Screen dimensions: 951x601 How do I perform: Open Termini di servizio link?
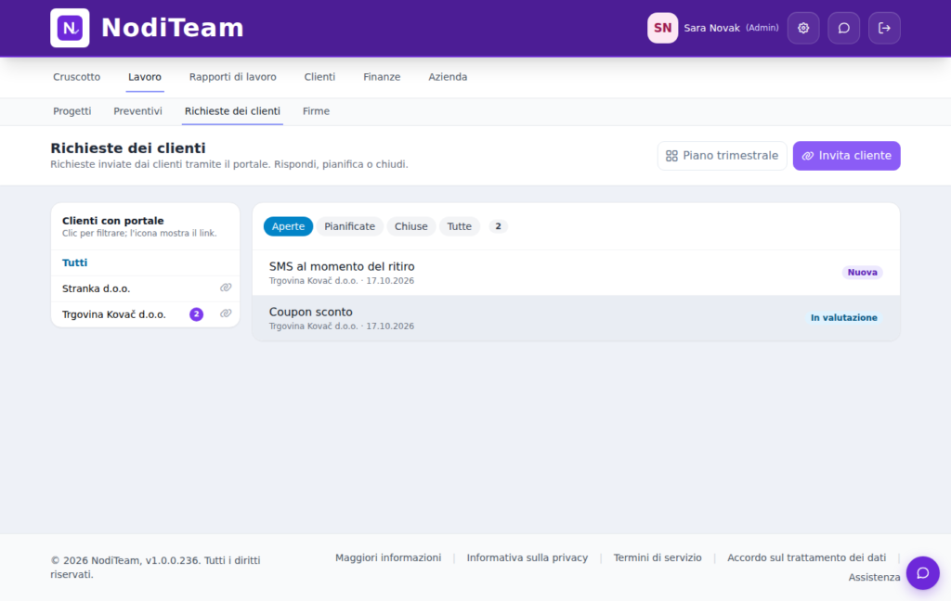point(658,558)
